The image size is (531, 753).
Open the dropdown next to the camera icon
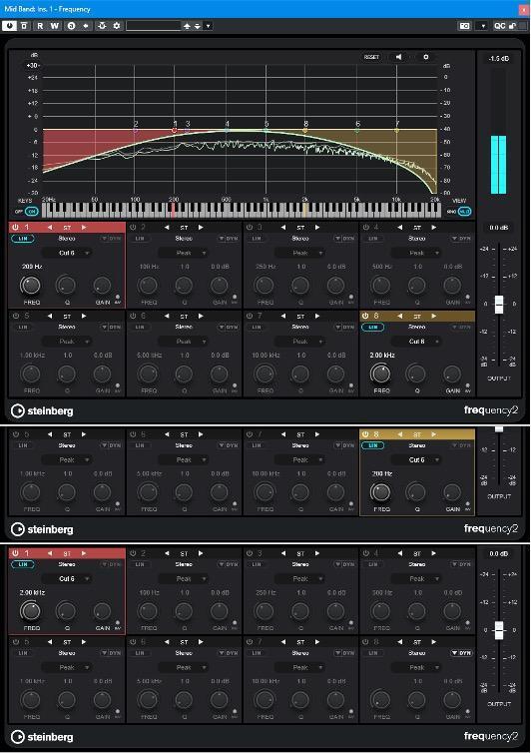pyautogui.click(x=483, y=26)
